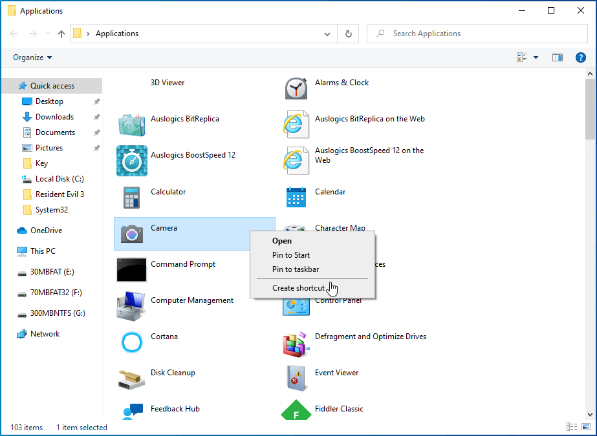This screenshot has width=597, height=436.
Task: Select the Cortana app icon
Action: click(x=131, y=342)
